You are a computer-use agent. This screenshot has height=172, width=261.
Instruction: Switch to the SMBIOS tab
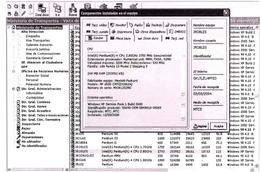[177, 32]
